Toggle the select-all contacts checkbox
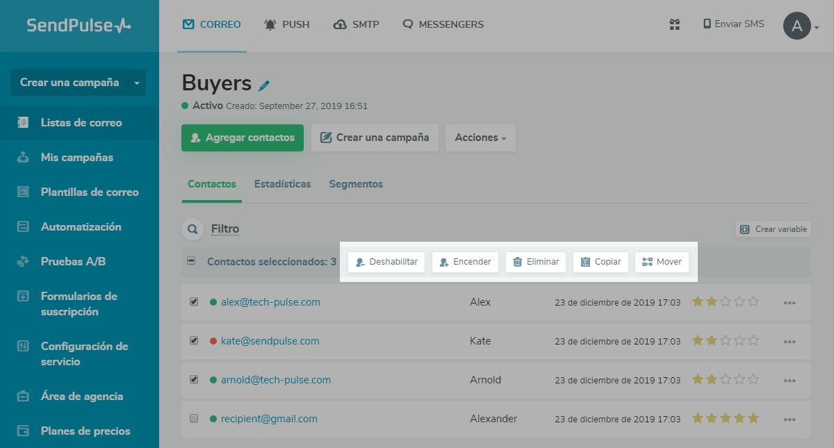Viewport: 834px width, 448px height. [191, 261]
